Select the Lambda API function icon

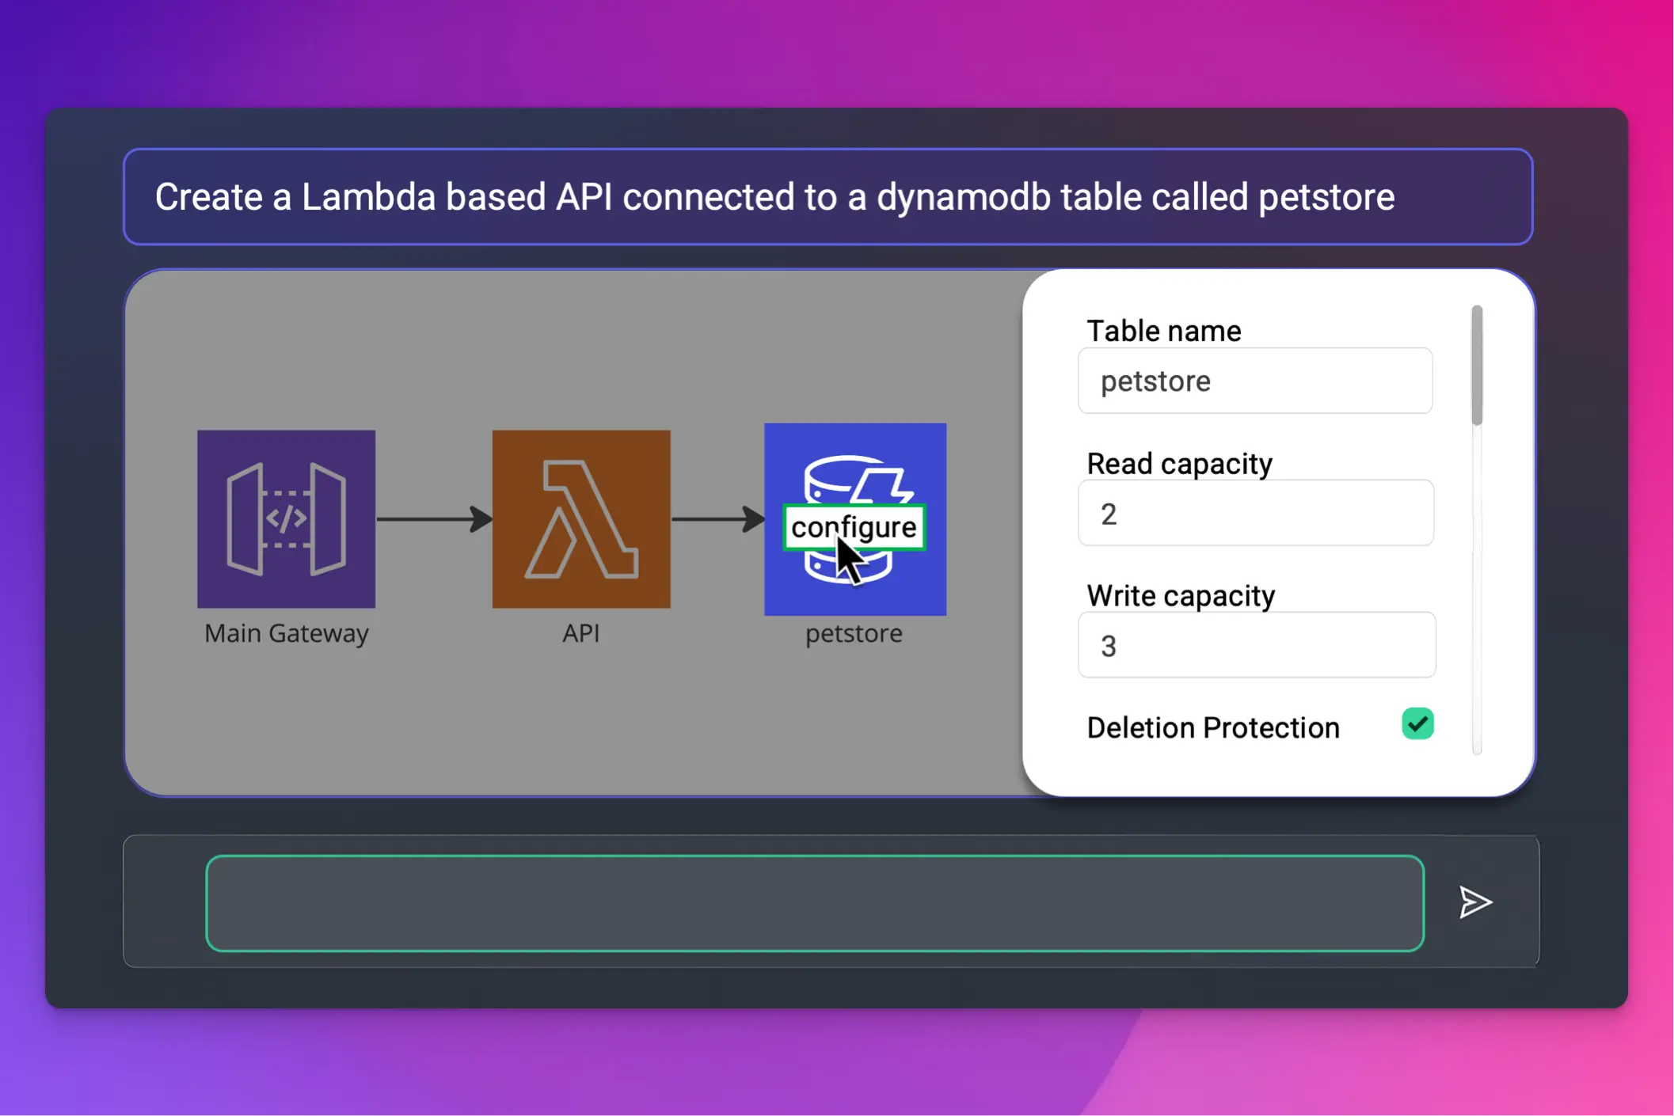point(580,518)
